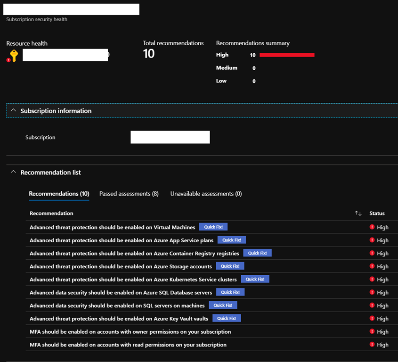
Task: Click the red alert icon for Container Registry row
Action: tap(372, 253)
